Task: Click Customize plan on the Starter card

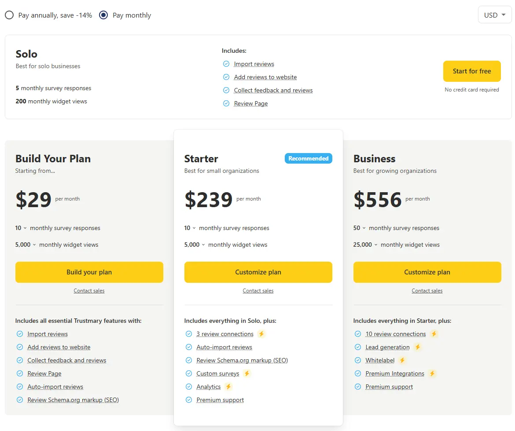Action: click(x=258, y=272)
